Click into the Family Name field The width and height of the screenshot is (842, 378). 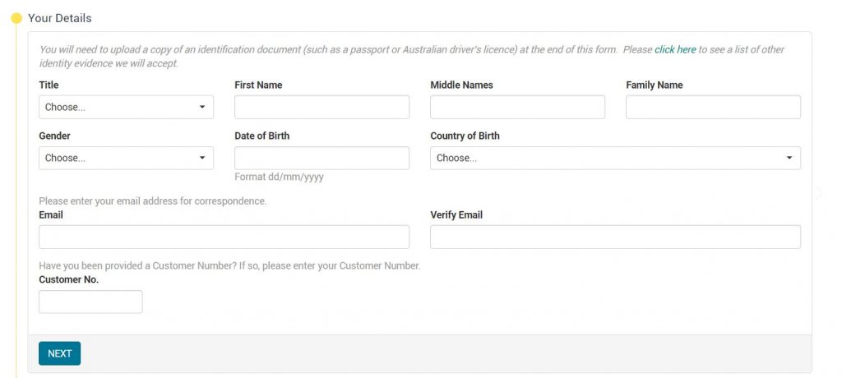pos(713,107)
